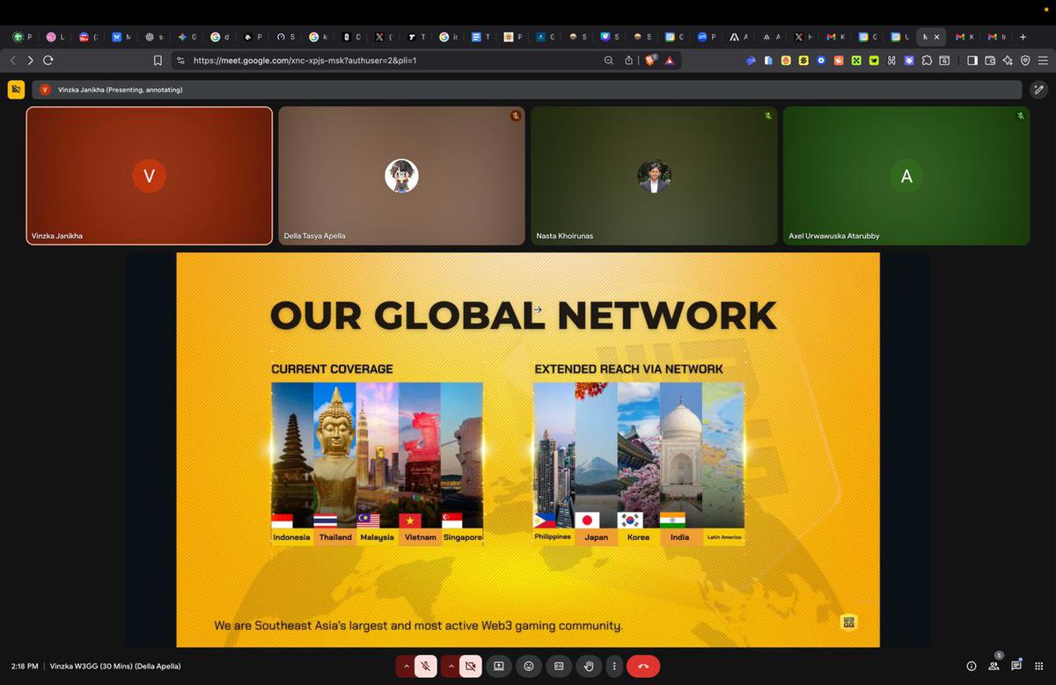Viewport: 1056px width, 685px height.
Task: Select the Vinzka Janikha participant tile
Action: point(150,176)
